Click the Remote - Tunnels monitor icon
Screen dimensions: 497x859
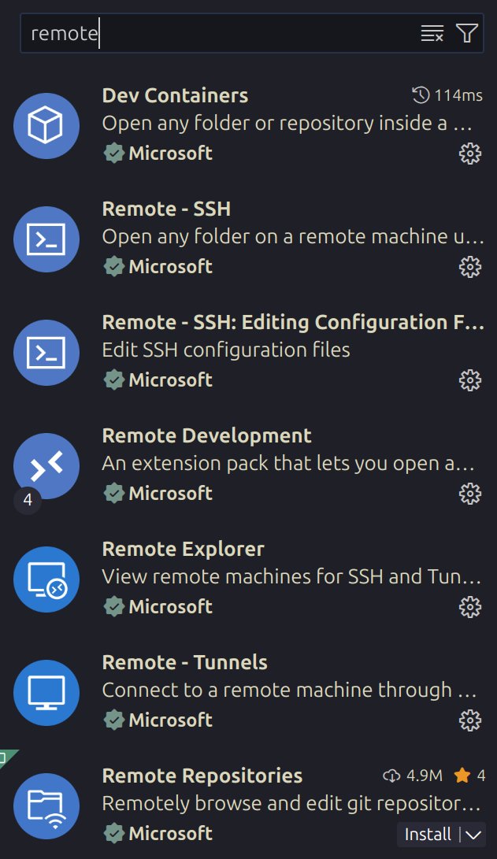(46, 693)
